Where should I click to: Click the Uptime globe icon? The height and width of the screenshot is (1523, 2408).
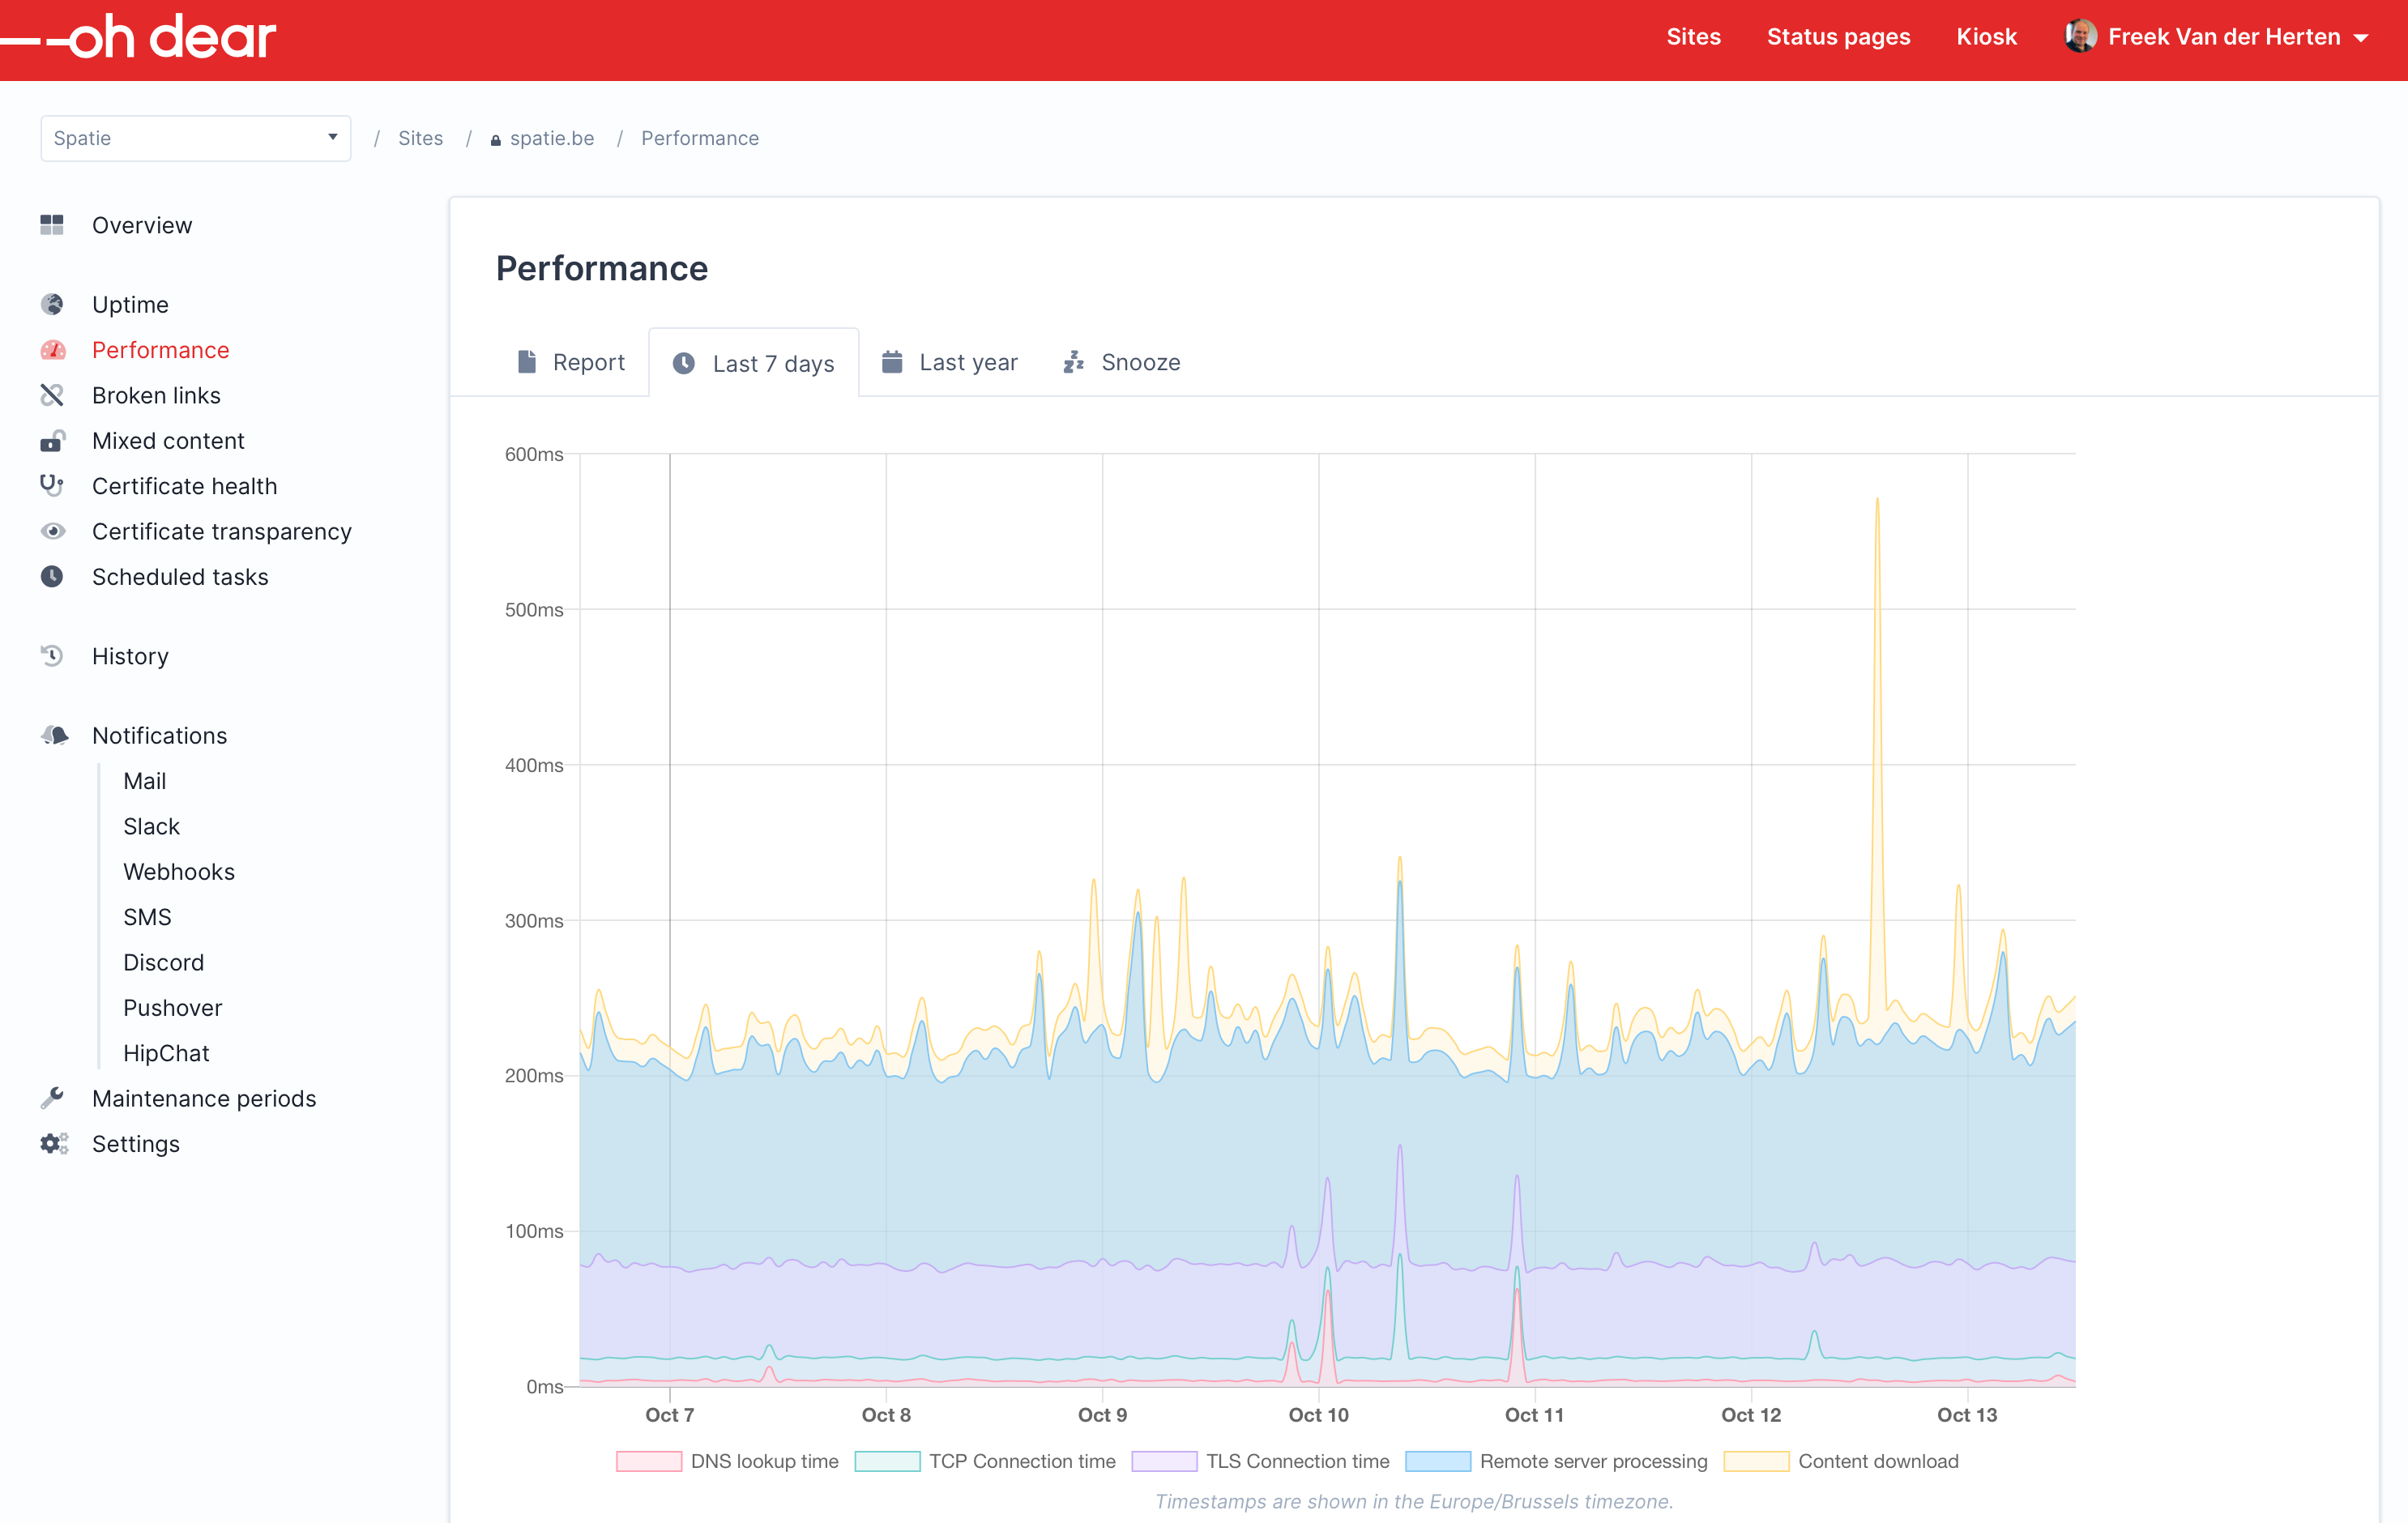pos(52,304)
